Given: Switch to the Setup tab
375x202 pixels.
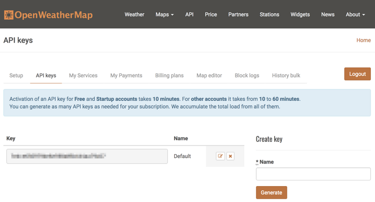Looking at the screenshot, I should (x=16, y=75).
